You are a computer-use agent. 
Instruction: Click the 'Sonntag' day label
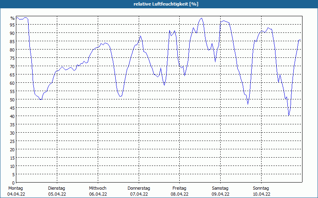(261, 188)
